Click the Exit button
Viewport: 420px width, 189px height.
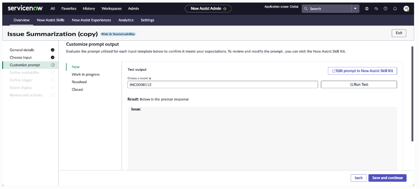(x=399, y=33)
